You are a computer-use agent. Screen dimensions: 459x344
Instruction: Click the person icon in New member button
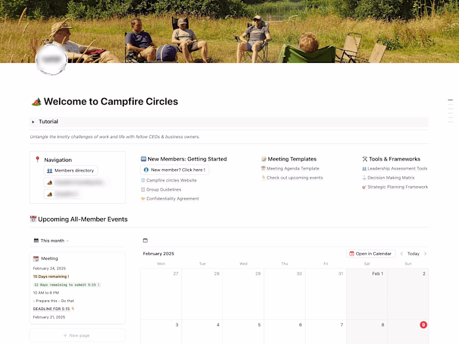point(146,170)
